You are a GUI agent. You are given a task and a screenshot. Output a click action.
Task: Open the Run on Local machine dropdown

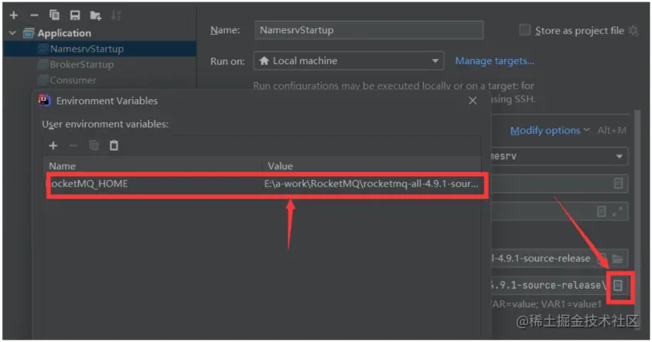(x=349, y=61)
